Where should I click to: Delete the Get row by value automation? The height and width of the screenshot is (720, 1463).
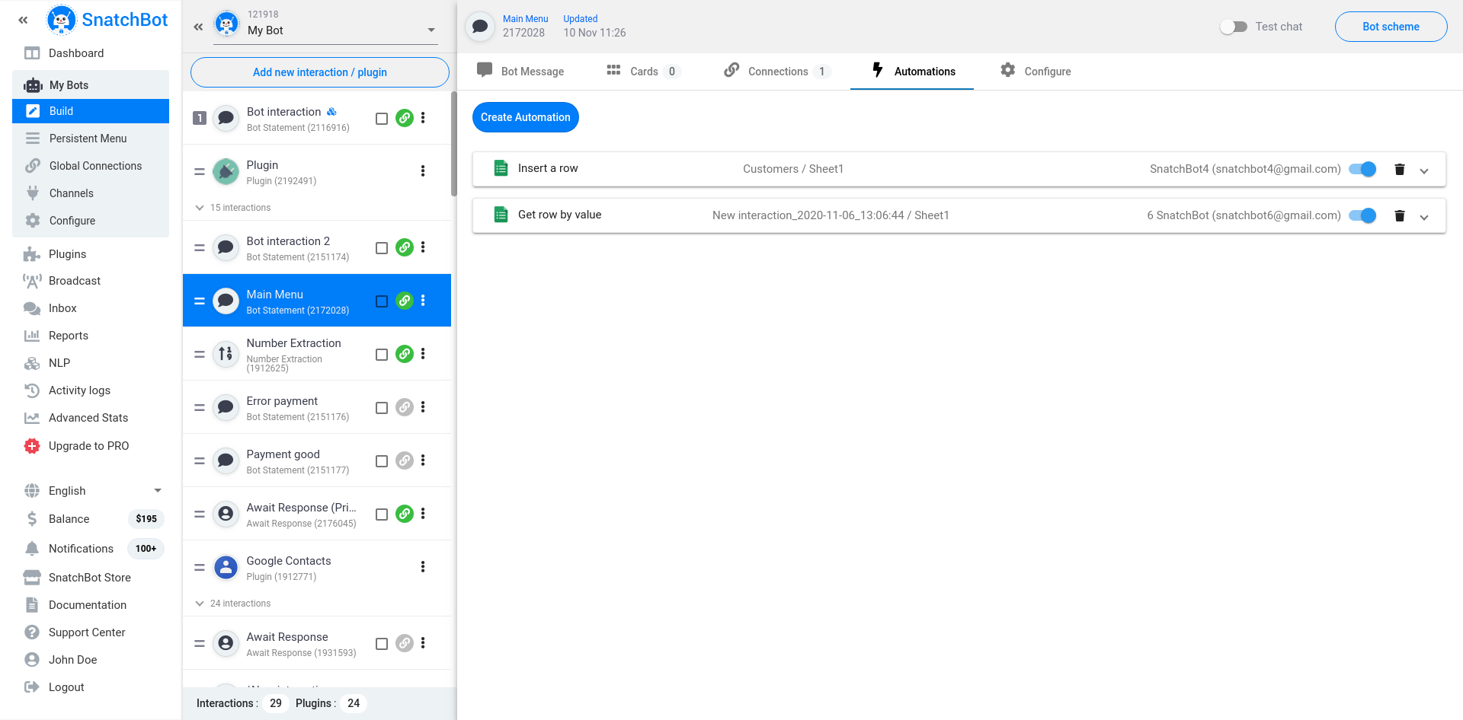[x=1400, y=215]
